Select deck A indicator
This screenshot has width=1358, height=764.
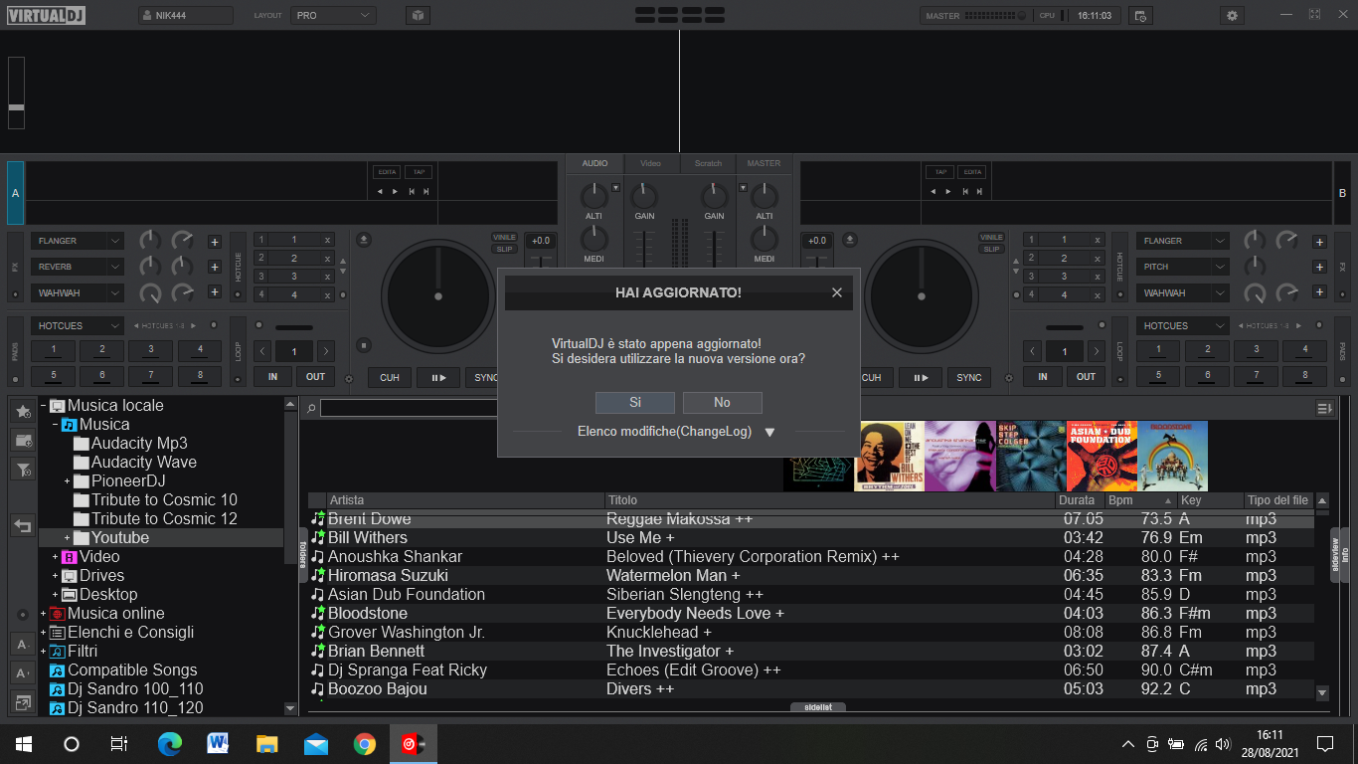pyautogui.click(x=15, y=193)
